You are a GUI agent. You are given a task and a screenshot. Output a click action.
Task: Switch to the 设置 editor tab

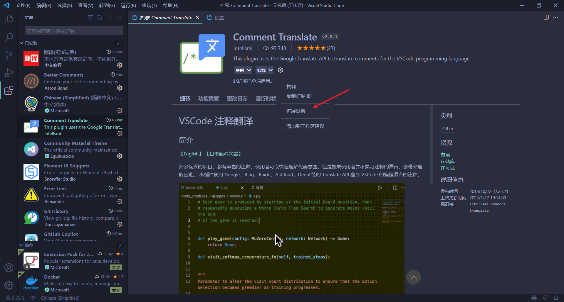click(x=216, y=18)
